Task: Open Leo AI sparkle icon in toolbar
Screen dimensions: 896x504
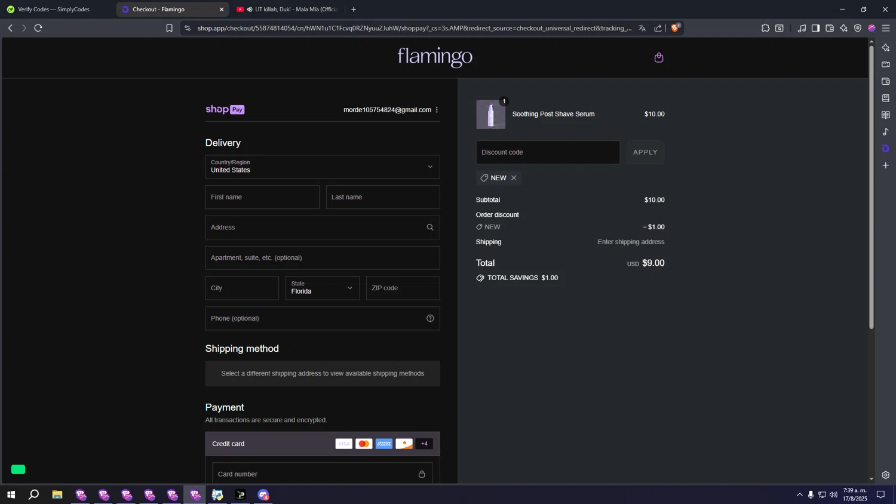Action: pos(843,28)
